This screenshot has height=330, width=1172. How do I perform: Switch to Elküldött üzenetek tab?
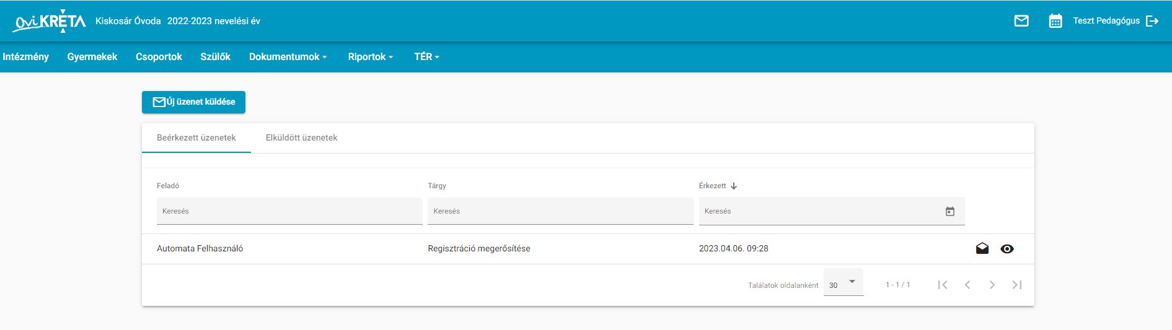(x=301, y=137)
